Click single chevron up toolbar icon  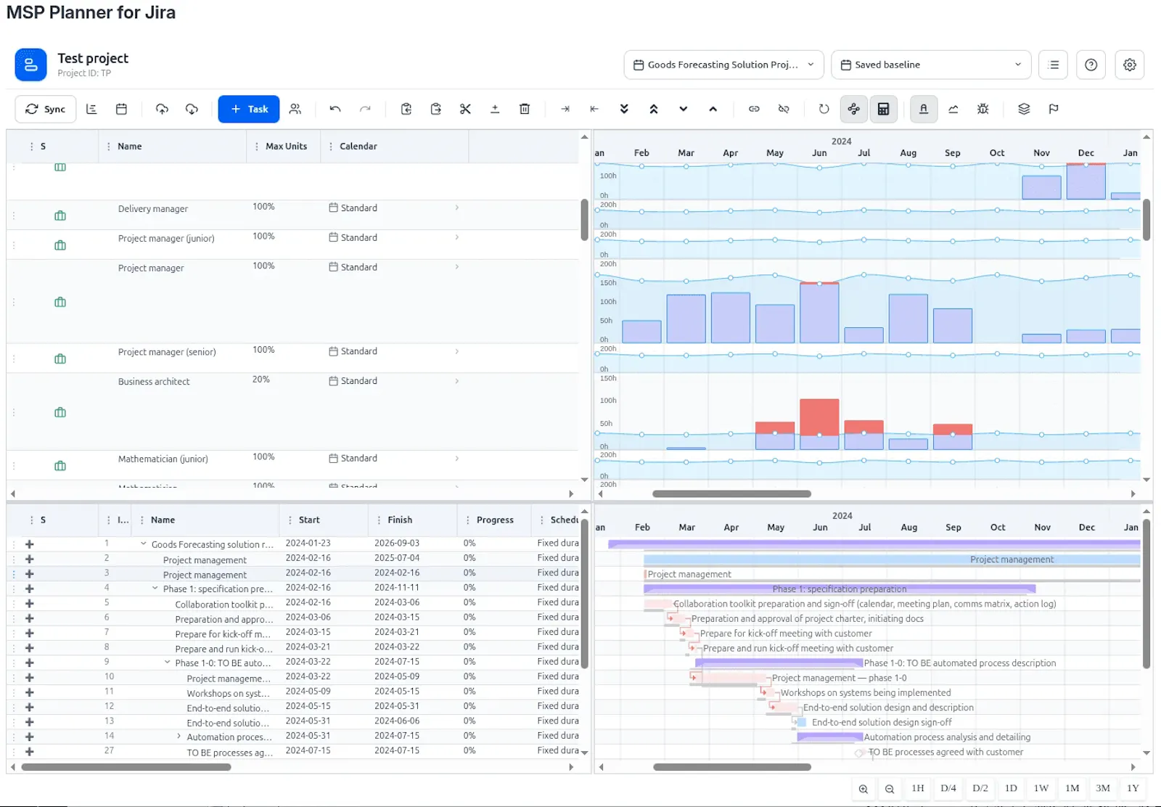pos(713,109)
